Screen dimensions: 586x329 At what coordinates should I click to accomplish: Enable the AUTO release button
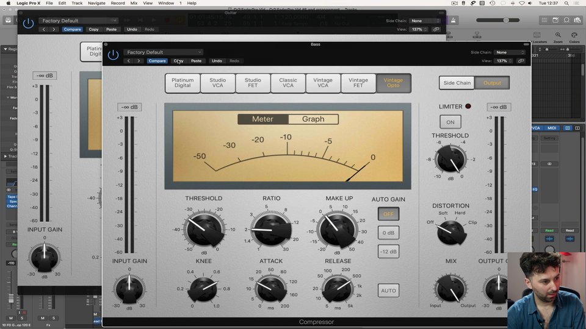pyautogui.click(x=388, y=291)
